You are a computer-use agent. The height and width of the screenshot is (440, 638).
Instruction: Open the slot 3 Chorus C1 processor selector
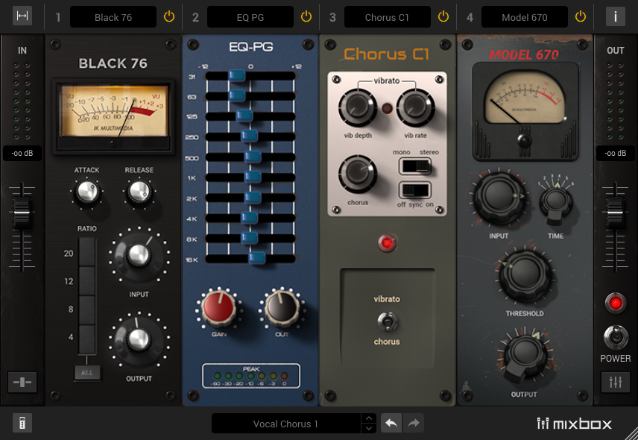388,17
